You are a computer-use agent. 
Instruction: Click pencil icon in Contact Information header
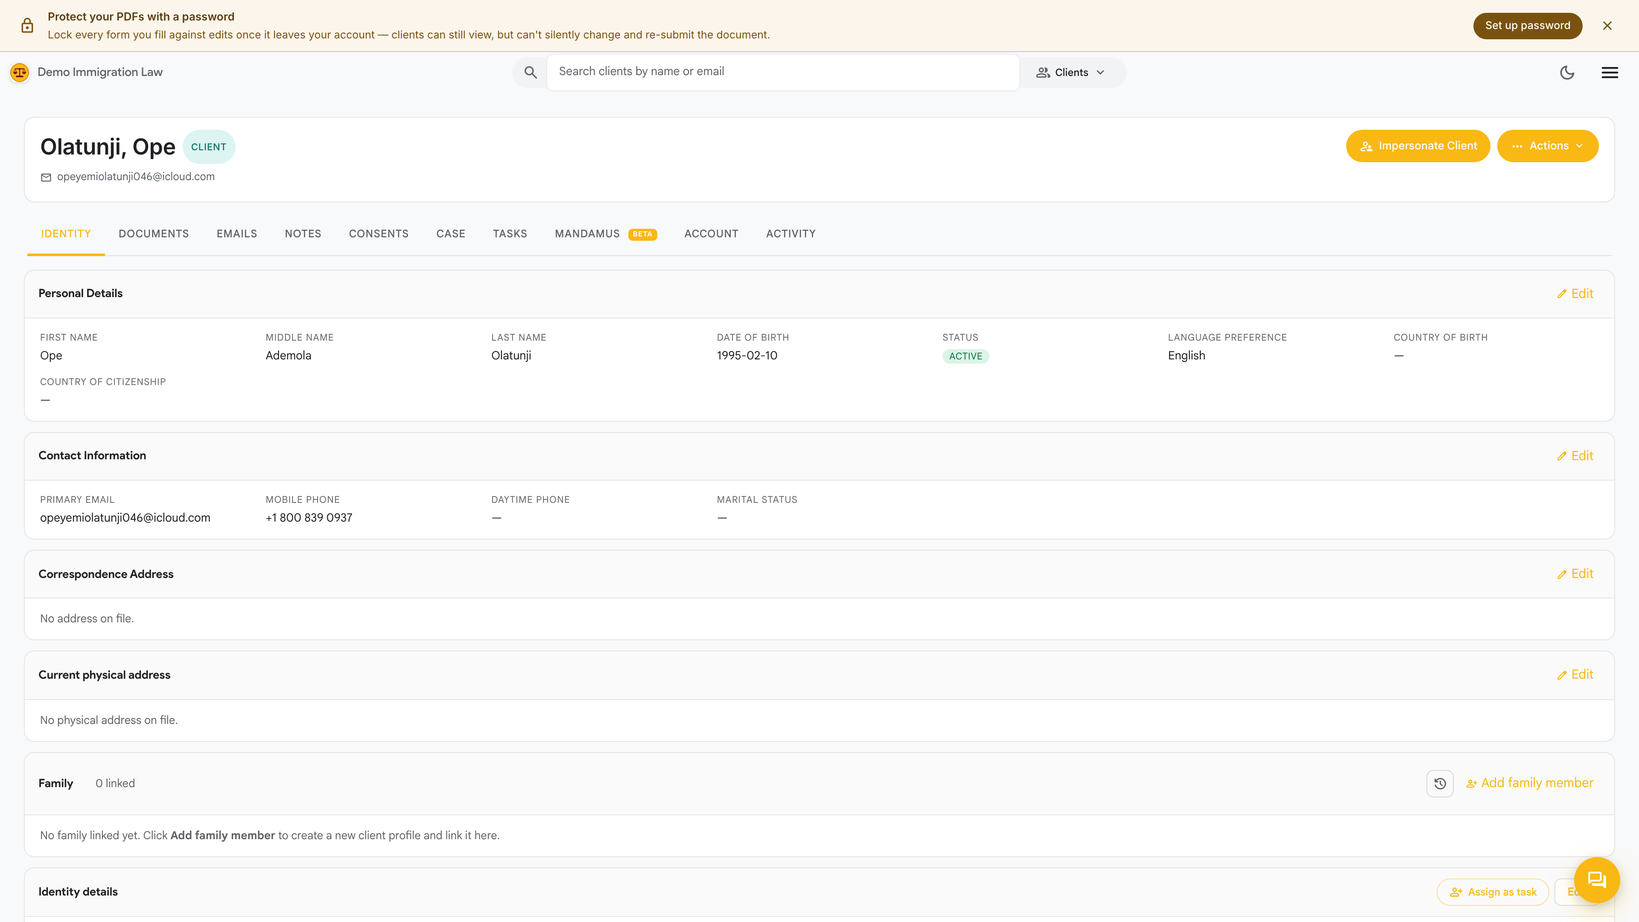click(1561, 456)
